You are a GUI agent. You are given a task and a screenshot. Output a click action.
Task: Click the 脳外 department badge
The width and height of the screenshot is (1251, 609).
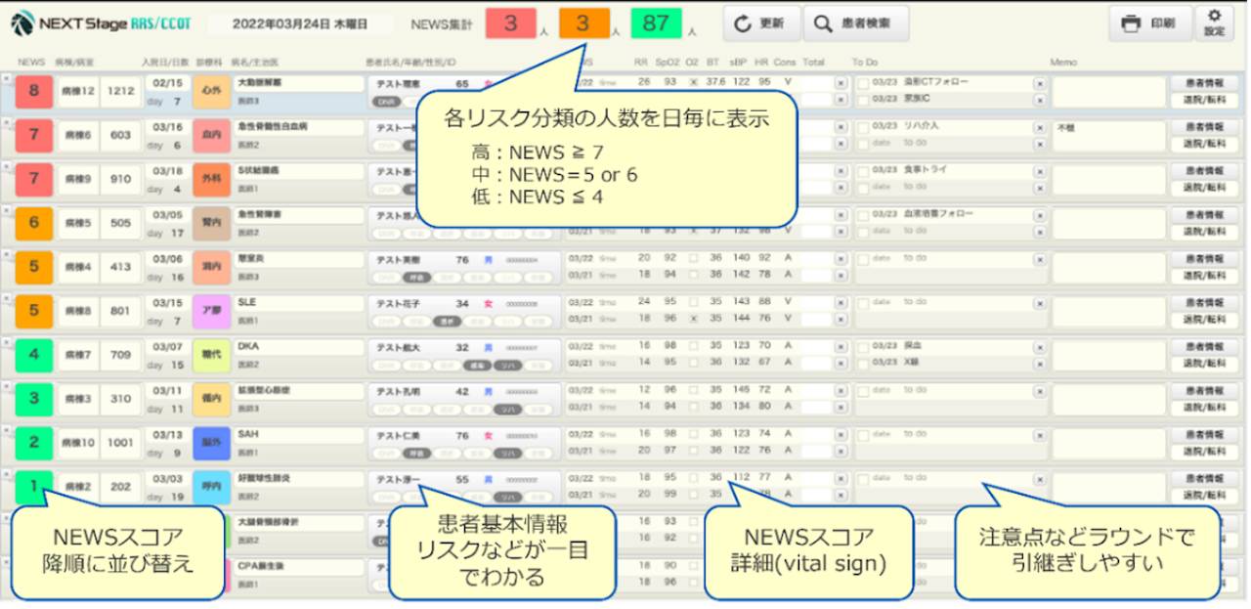coord(210,443)
